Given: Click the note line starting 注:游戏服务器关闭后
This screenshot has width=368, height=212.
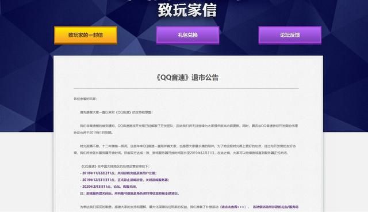Looking at the screenshot, I should [x=130, y=194].
